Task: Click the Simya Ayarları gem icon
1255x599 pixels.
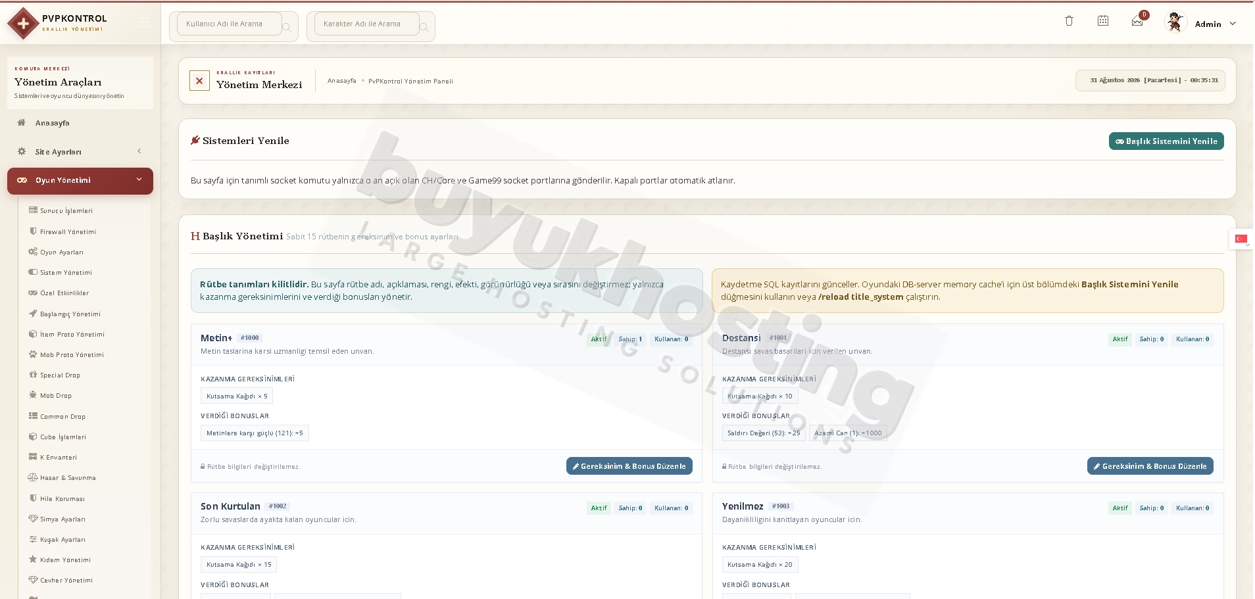Action: pos(33,519)
